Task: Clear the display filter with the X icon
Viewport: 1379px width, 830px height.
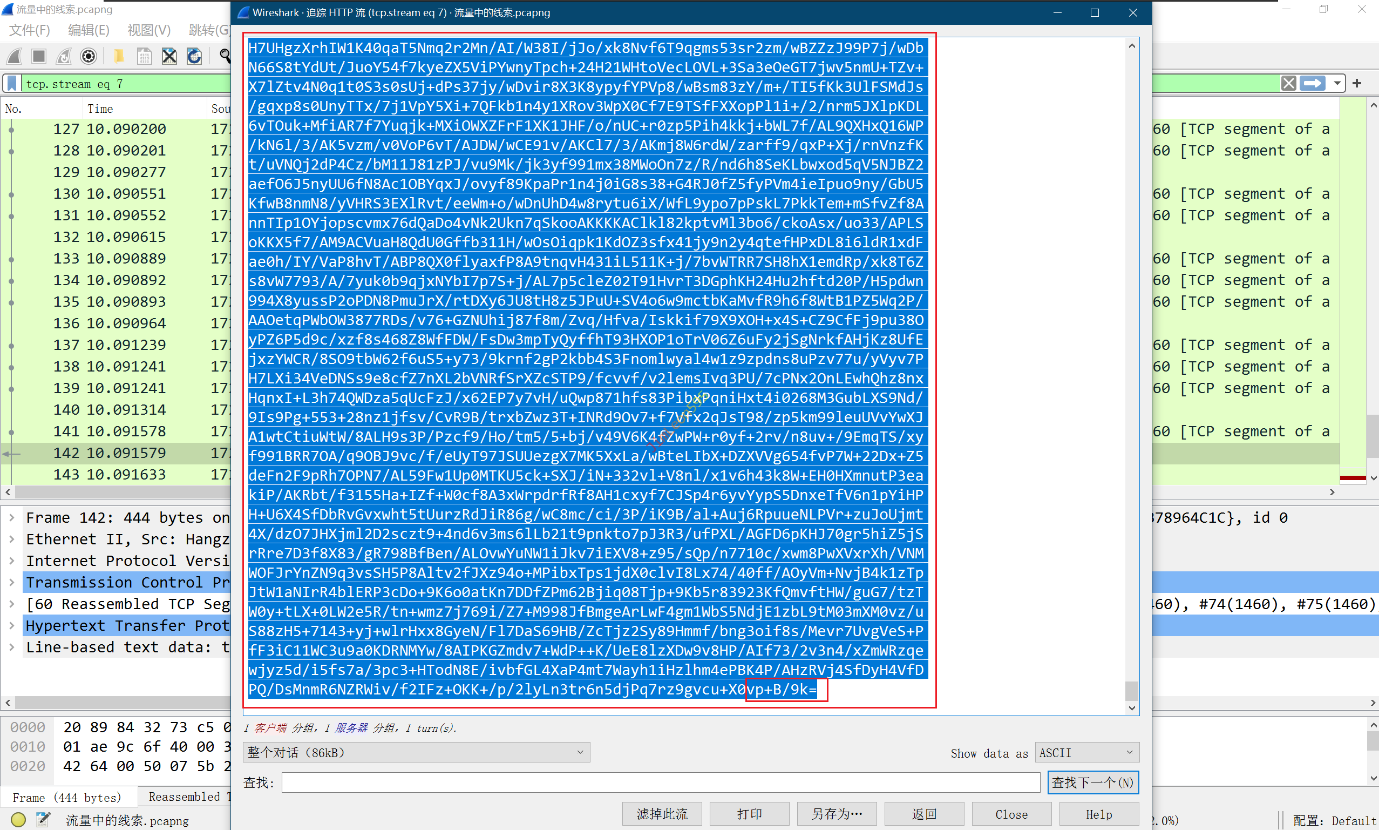Action: pyautogui.click(x=1288, y=84)
